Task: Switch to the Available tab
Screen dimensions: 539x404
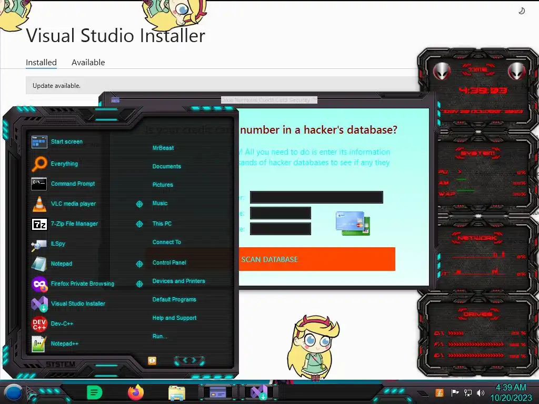Action: click(88, 63)
